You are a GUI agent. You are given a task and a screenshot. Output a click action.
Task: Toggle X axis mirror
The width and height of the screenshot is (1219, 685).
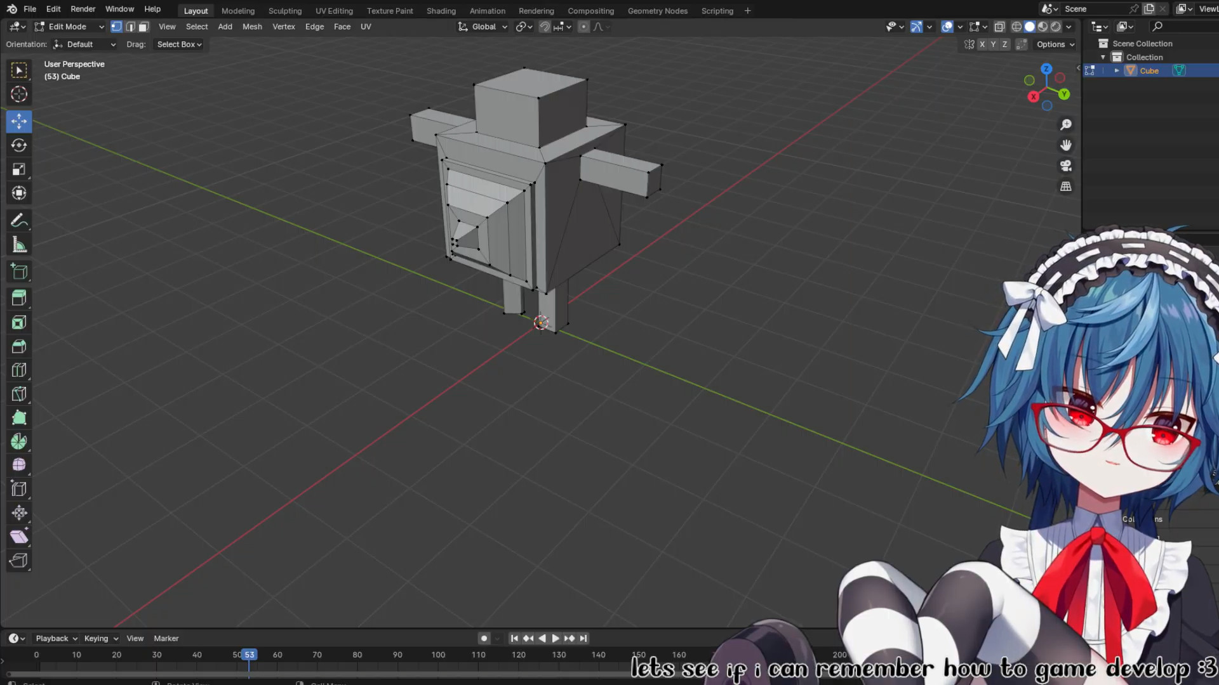pos(982,44)
